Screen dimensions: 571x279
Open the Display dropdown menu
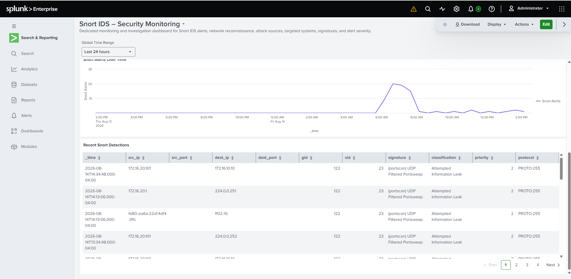point(496,24)
